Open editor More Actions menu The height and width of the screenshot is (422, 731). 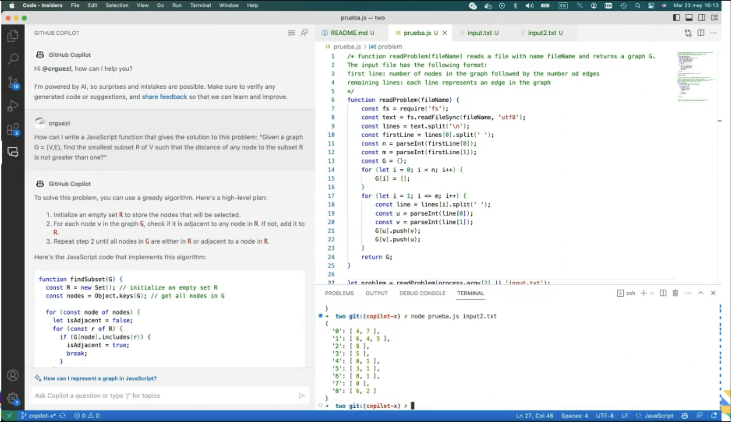point(714,33)
